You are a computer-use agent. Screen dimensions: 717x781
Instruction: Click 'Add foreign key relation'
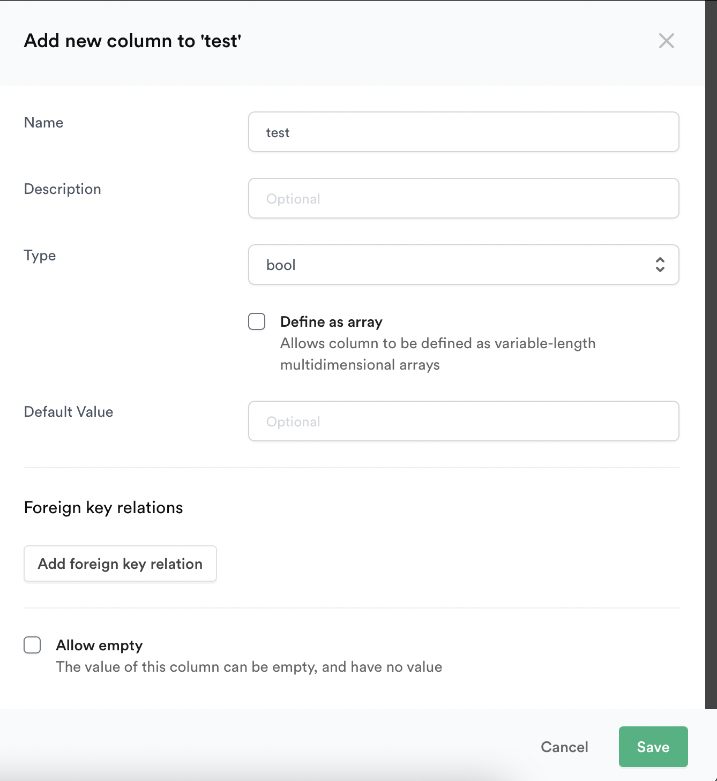[119, 564]
